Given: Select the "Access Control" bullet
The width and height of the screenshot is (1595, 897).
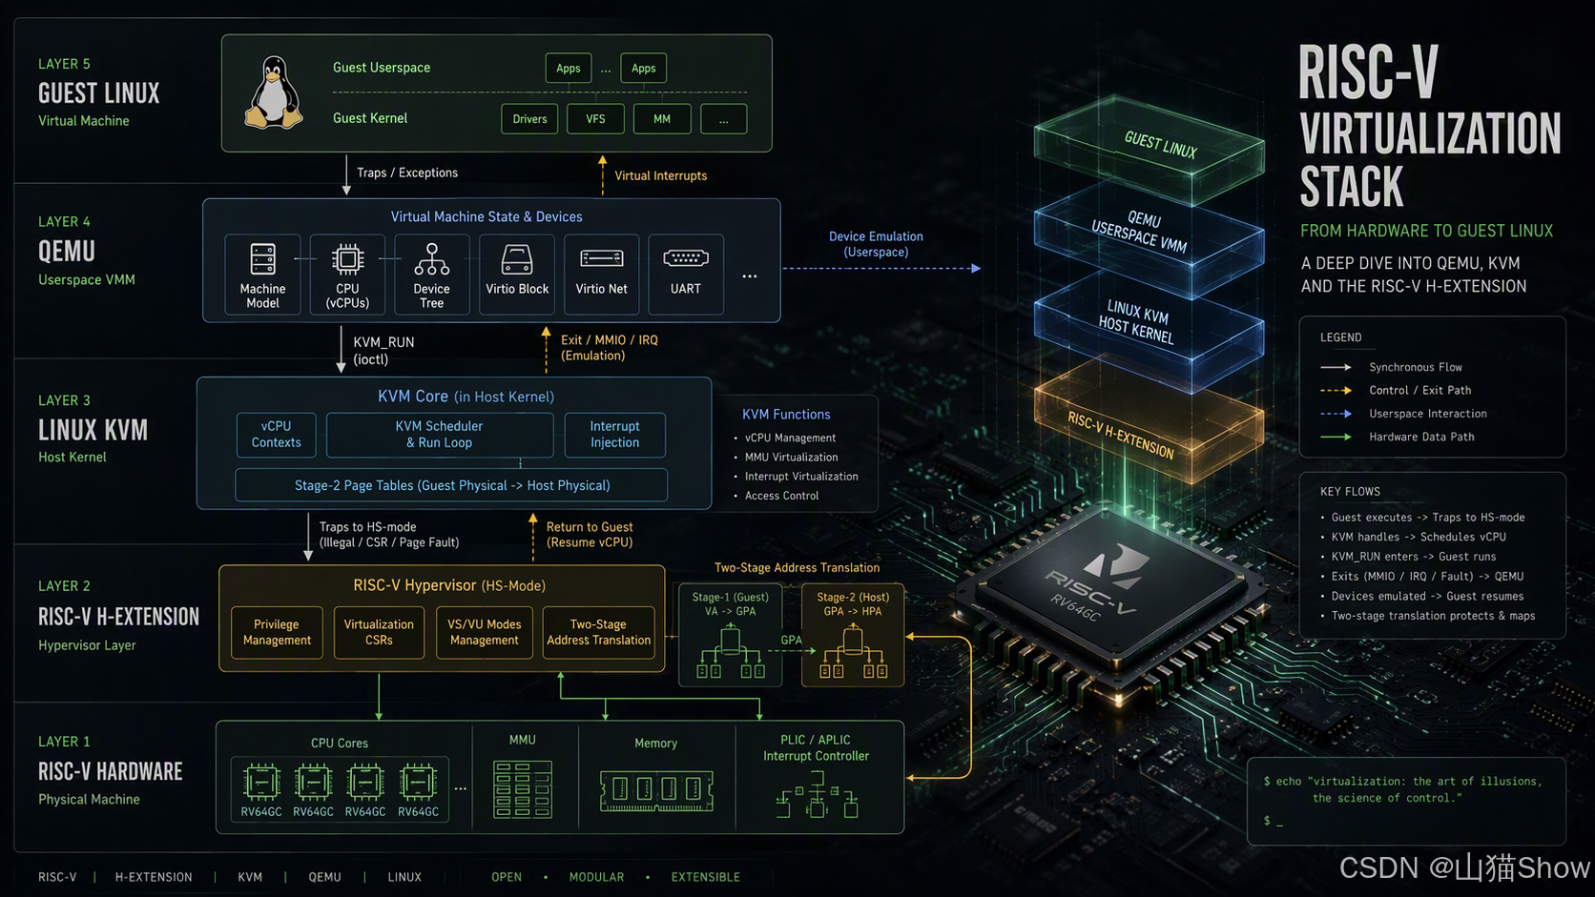Looking at the screenshot, I should coord(781,496).
